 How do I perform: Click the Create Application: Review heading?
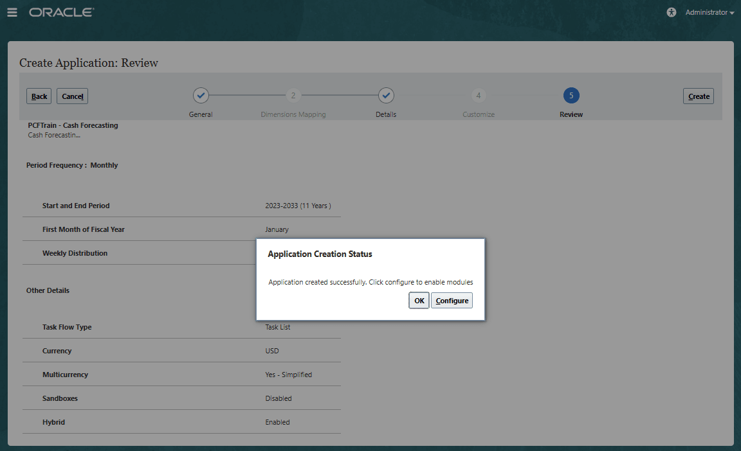[89, 63]
